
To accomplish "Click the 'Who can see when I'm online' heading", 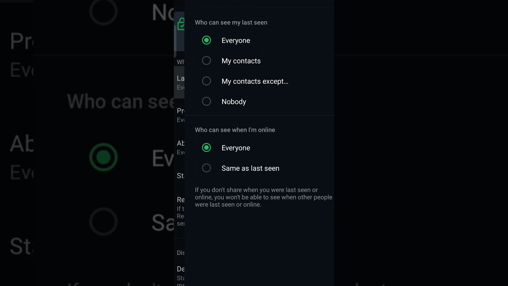I will 235,130.
